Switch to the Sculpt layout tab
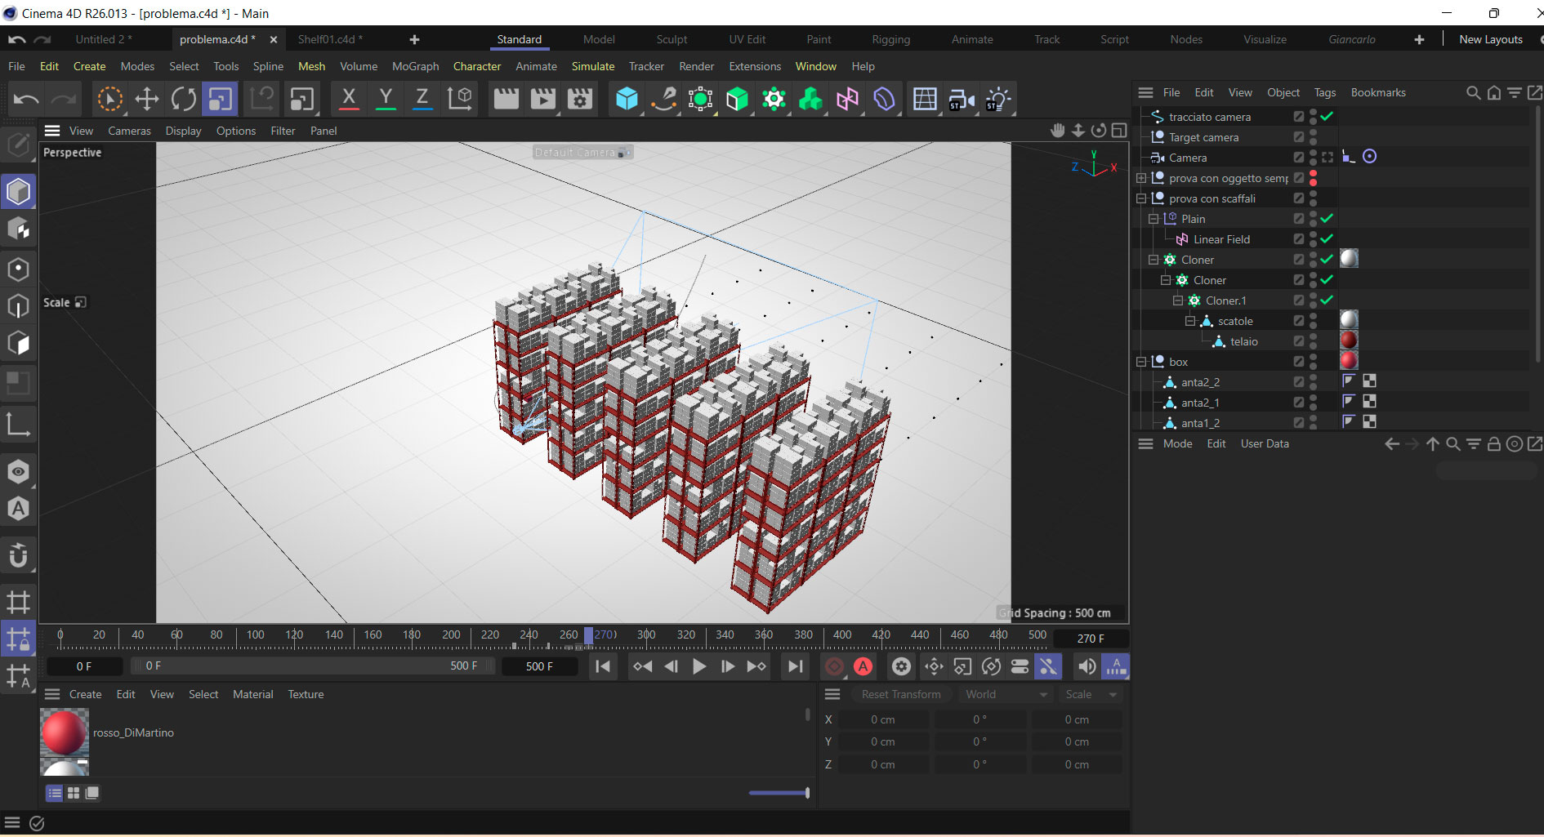Viewport: 1544px width, 837px height. (672, 39)
